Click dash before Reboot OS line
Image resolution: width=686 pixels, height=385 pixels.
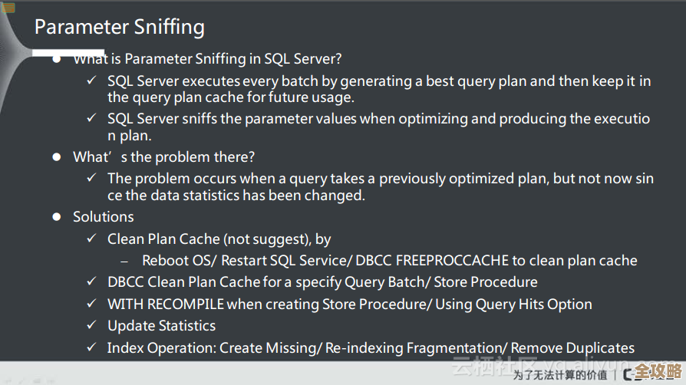(x=125, y=261)
